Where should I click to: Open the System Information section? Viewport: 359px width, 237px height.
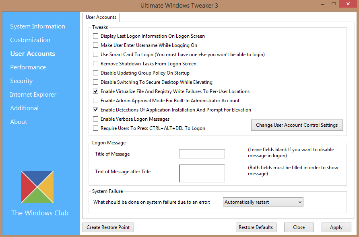[x=37, y=26]
